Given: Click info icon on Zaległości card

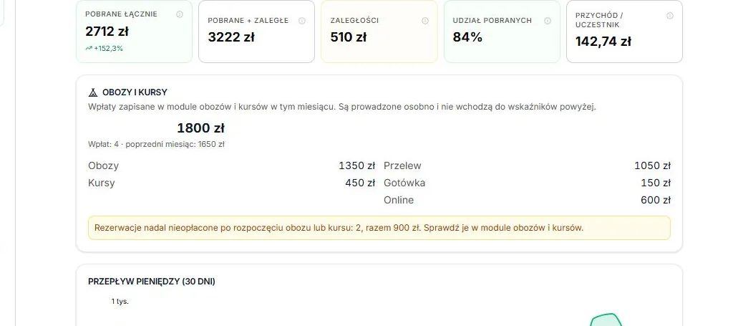Looking at the screenshot, I should [425, 20].
